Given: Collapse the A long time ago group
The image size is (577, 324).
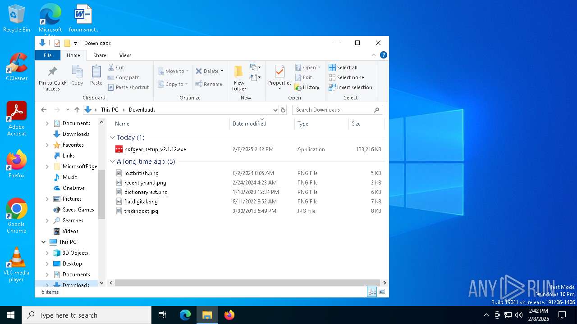Looking at the screenshot, I should [x=112, y=162].
